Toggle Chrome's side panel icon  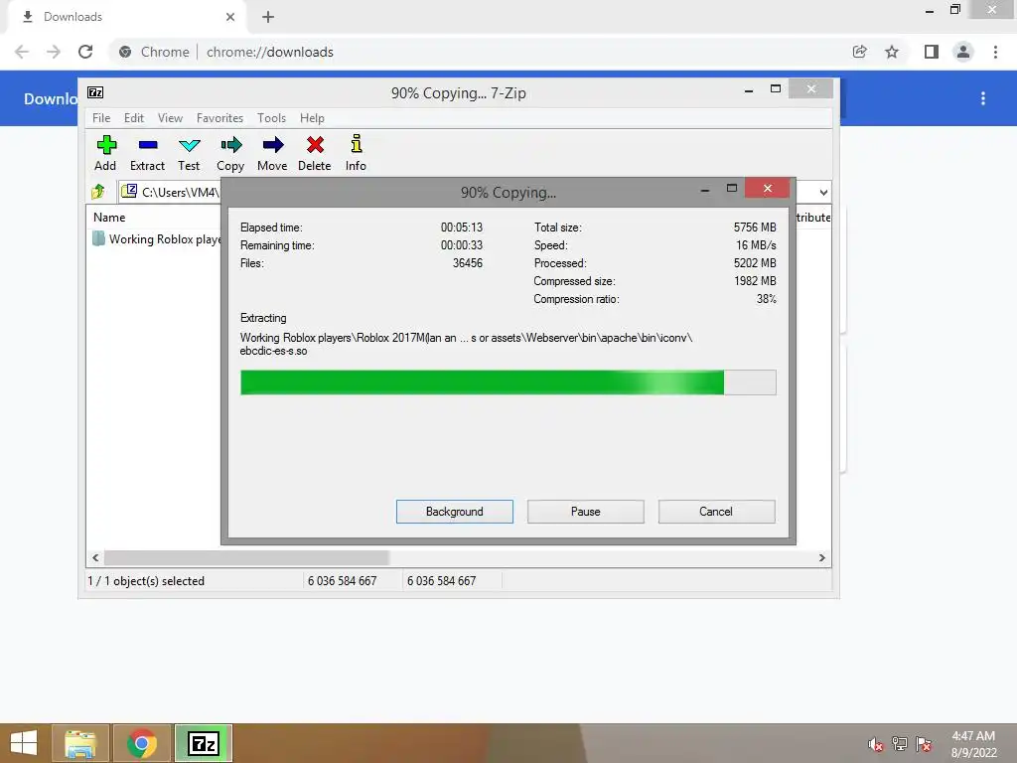[932, 52]
